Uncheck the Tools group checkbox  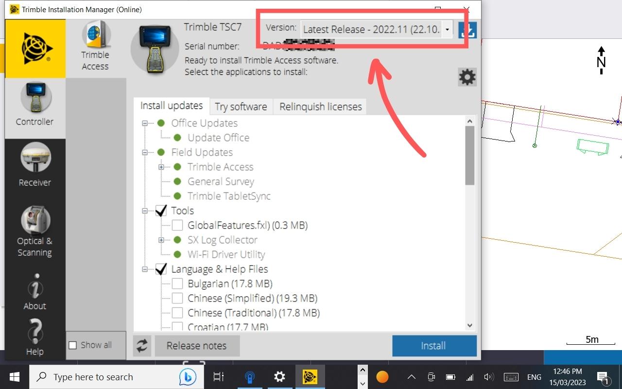point(161,211)
